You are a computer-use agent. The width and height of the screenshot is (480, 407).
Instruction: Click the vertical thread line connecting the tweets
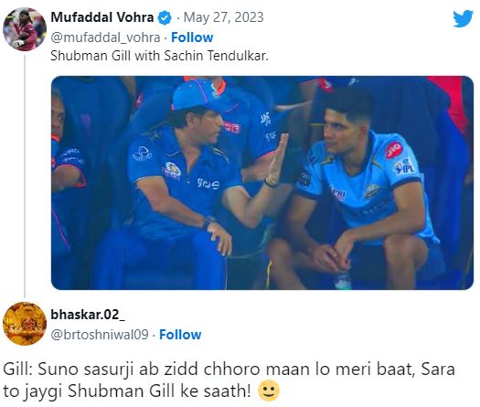[25, 177]
